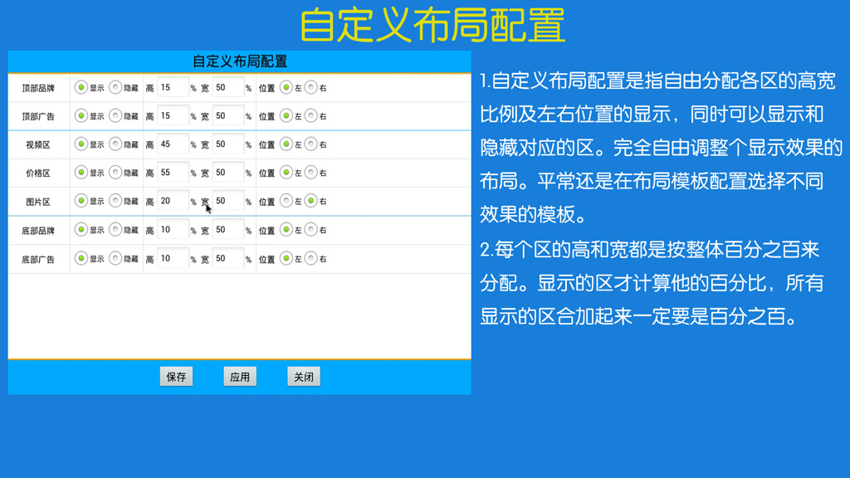Select 隐藏 radio for 顶部品牌 row
Screen dimensions: 850x478
(115, 87)
